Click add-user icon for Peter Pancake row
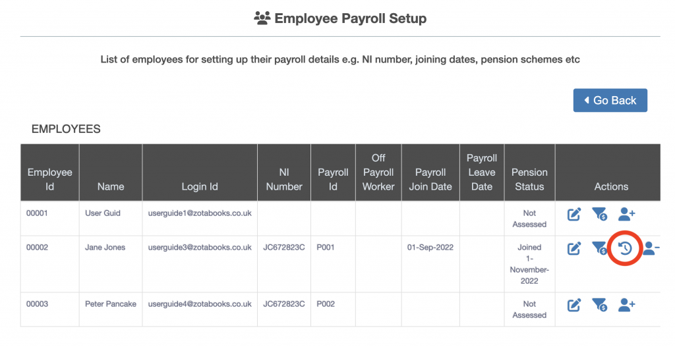This screenshot has width=675, height=347. tap(626, 305)
